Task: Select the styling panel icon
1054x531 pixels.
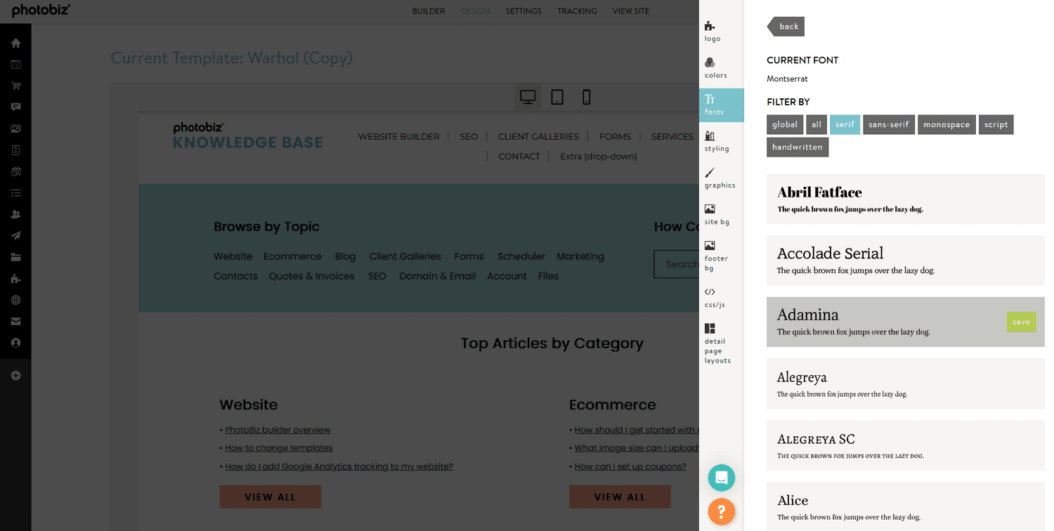Action: (716, 142)
